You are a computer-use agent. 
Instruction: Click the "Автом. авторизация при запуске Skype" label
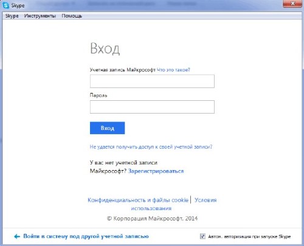[x=249, y=236]
